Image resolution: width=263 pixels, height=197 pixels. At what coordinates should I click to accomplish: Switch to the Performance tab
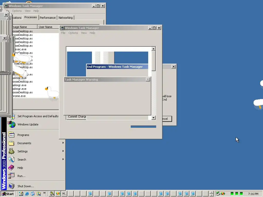(x=48, y=18)
